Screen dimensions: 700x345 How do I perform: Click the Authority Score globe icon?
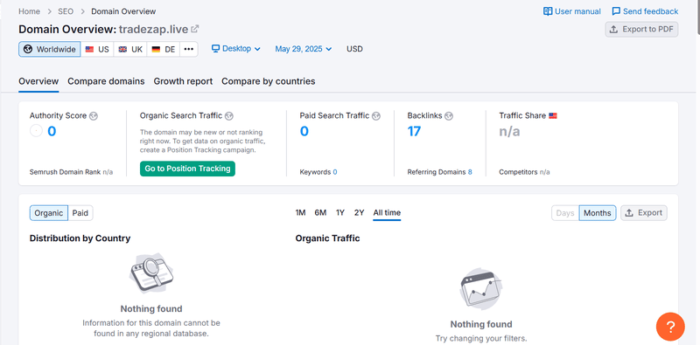pyautogui.click(x=94, y=116)
